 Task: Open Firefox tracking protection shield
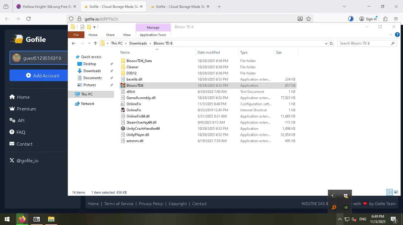(71, 19)
